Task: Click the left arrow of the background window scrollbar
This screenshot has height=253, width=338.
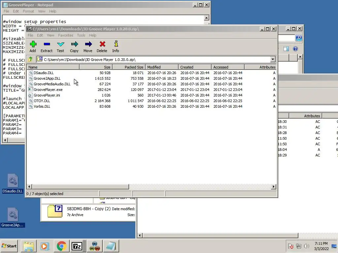Action: [x=140, y=235]
